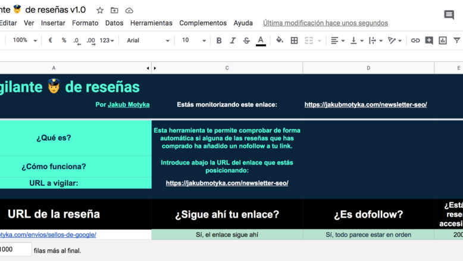This screenshot has width=463, height=261.
Task: Open the Arial font dropdown
Action: coord(148,41)
